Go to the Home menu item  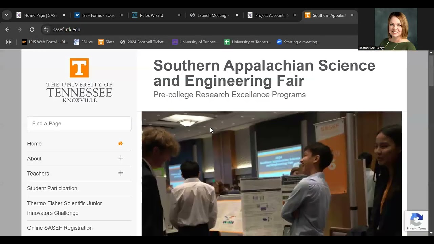34,144
